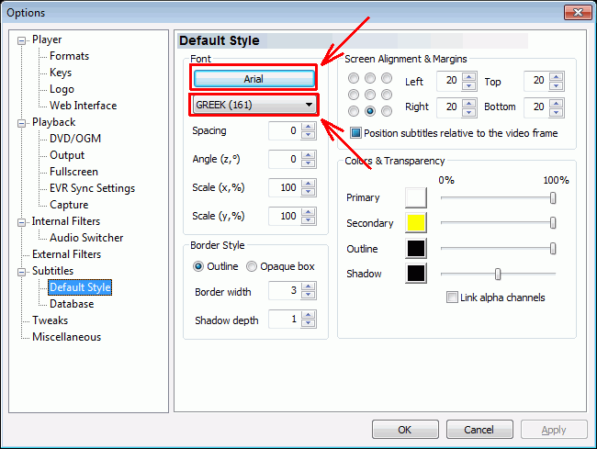This screenshot has width=597, height=449.
Task: Select the Subtitles root tree item
Action: (x=52, y=271)
